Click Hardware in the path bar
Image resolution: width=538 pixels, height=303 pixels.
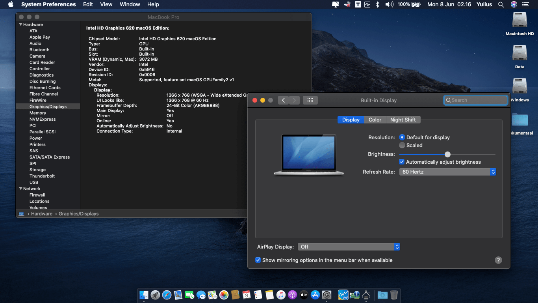pos(42,214)
